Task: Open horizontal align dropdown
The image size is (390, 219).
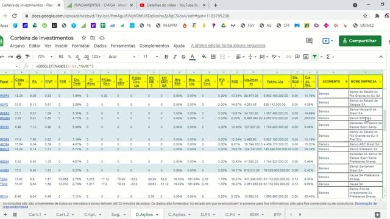Action: pos(239,57)
